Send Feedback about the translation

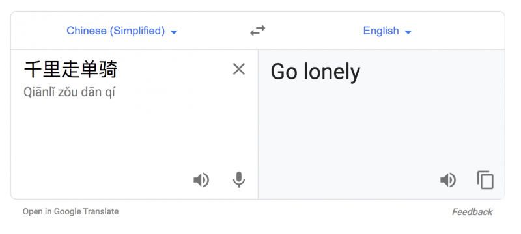pos(472,212)
